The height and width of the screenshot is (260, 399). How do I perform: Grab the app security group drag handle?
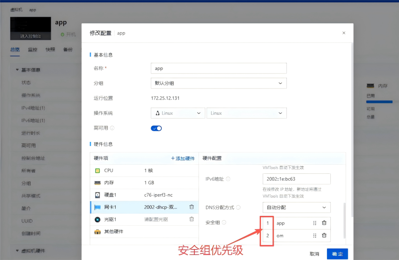coord(315,223)
